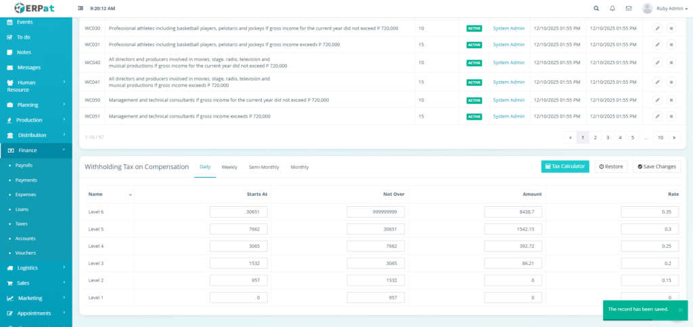Viewport: 693px width, 327px height.
Task: Click delete icon for WC051 row
Action: point(671,116)
